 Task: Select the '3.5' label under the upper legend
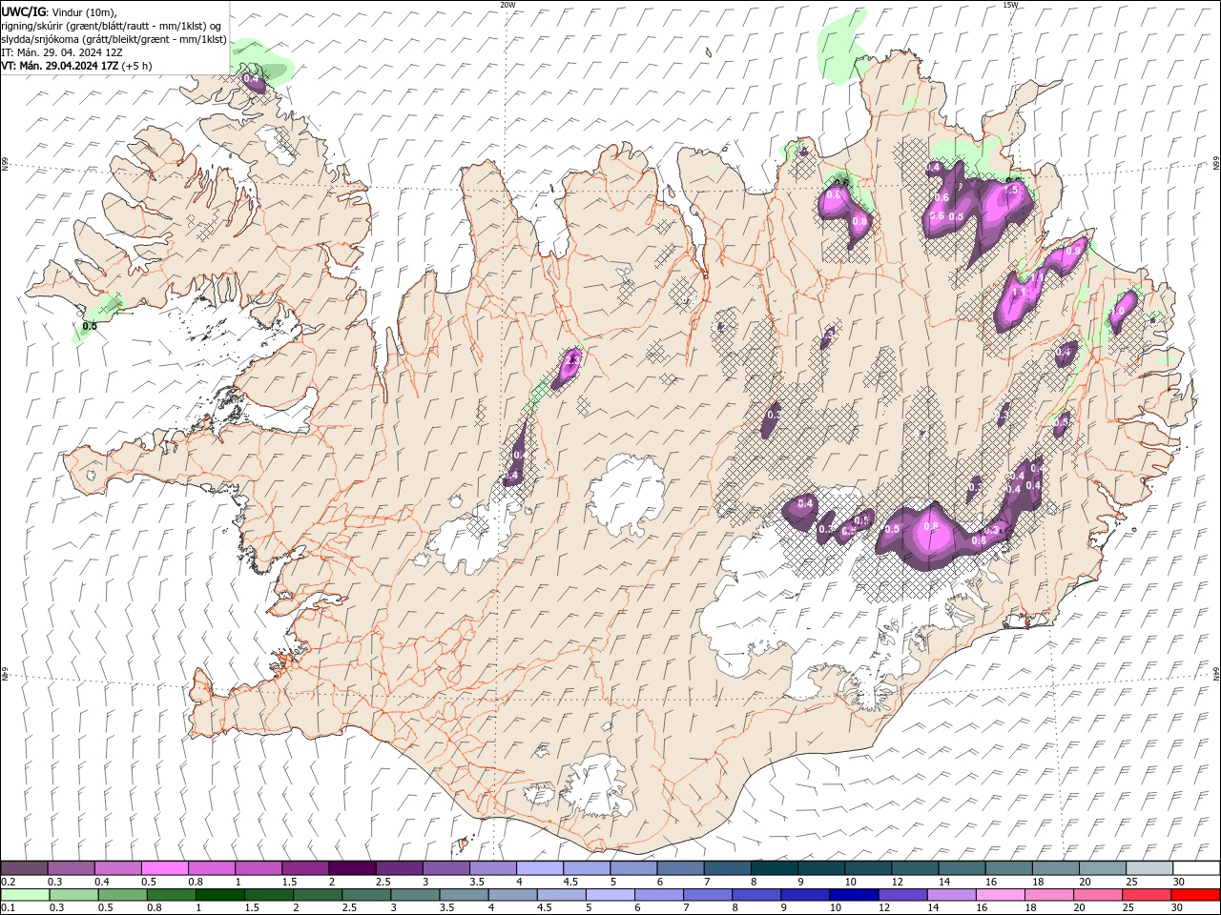coord(477,882)
